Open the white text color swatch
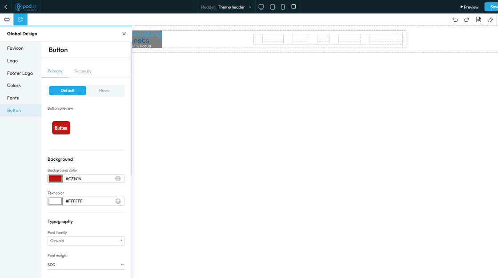 (55, 201)
